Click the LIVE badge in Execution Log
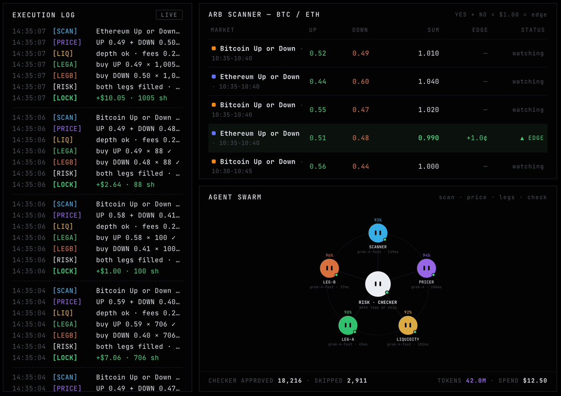 tap(169, 15)
